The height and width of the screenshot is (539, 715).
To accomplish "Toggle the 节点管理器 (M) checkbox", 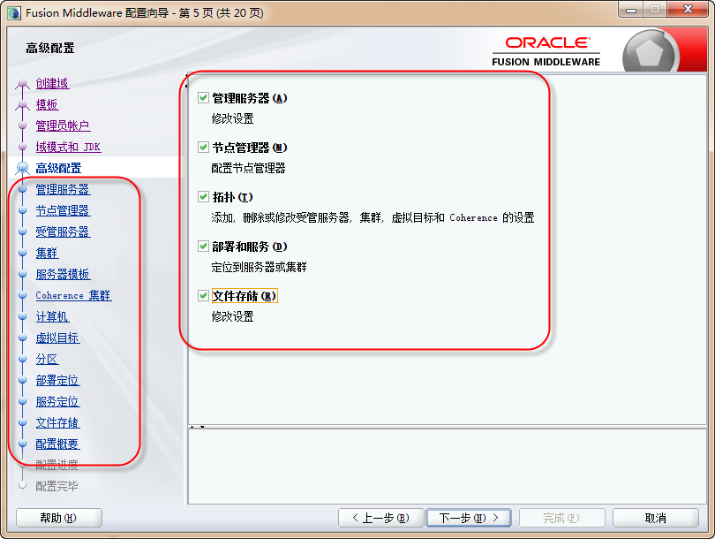I will (203, 148).
